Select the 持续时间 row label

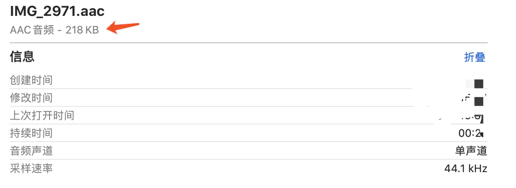[x=31, y=133]
